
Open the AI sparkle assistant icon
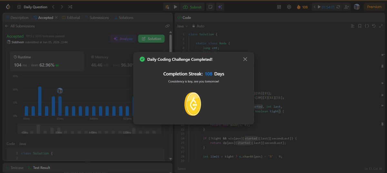tap(220, 7)
